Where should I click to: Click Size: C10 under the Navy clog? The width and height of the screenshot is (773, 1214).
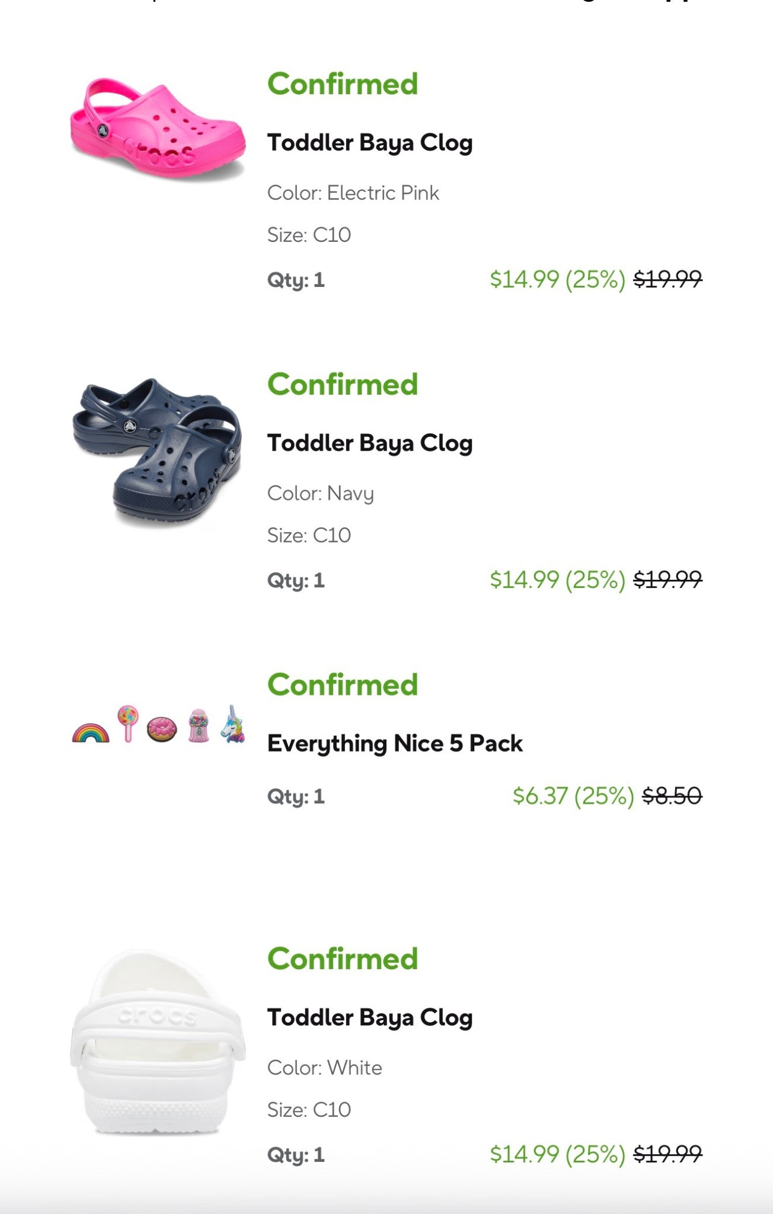(x=309, y=535)
